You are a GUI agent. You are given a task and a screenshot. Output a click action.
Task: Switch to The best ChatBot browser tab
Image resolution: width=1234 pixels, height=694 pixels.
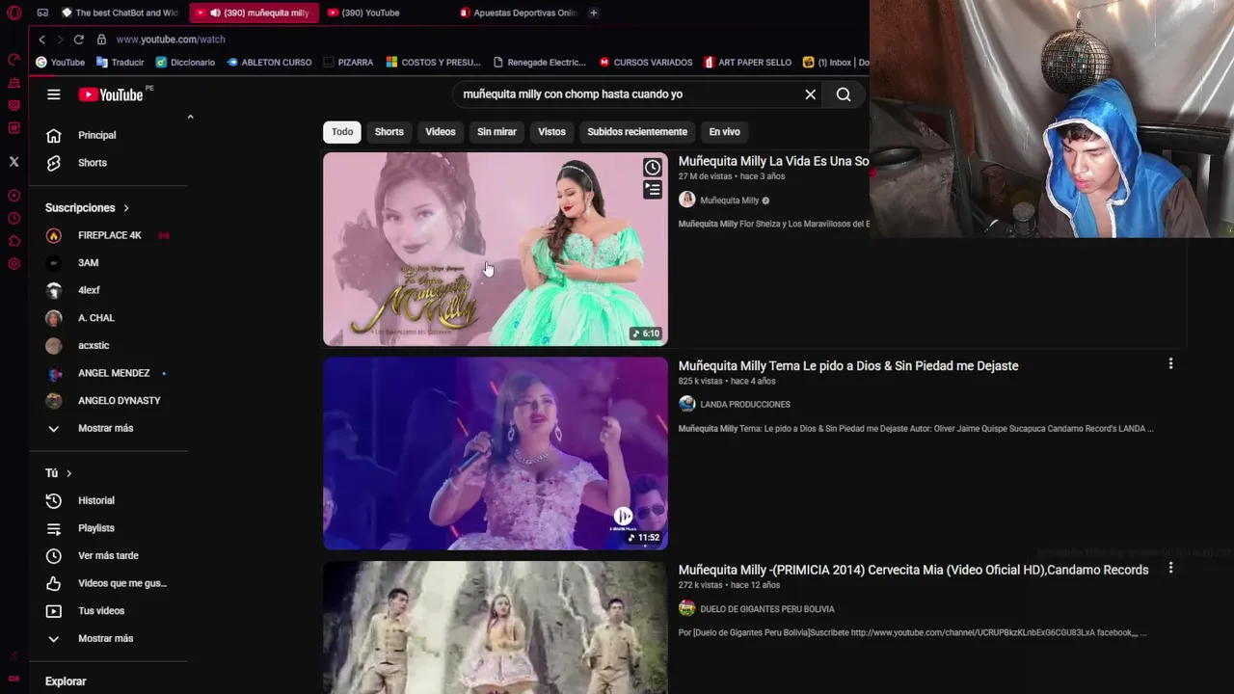click(x=120, y=13)
